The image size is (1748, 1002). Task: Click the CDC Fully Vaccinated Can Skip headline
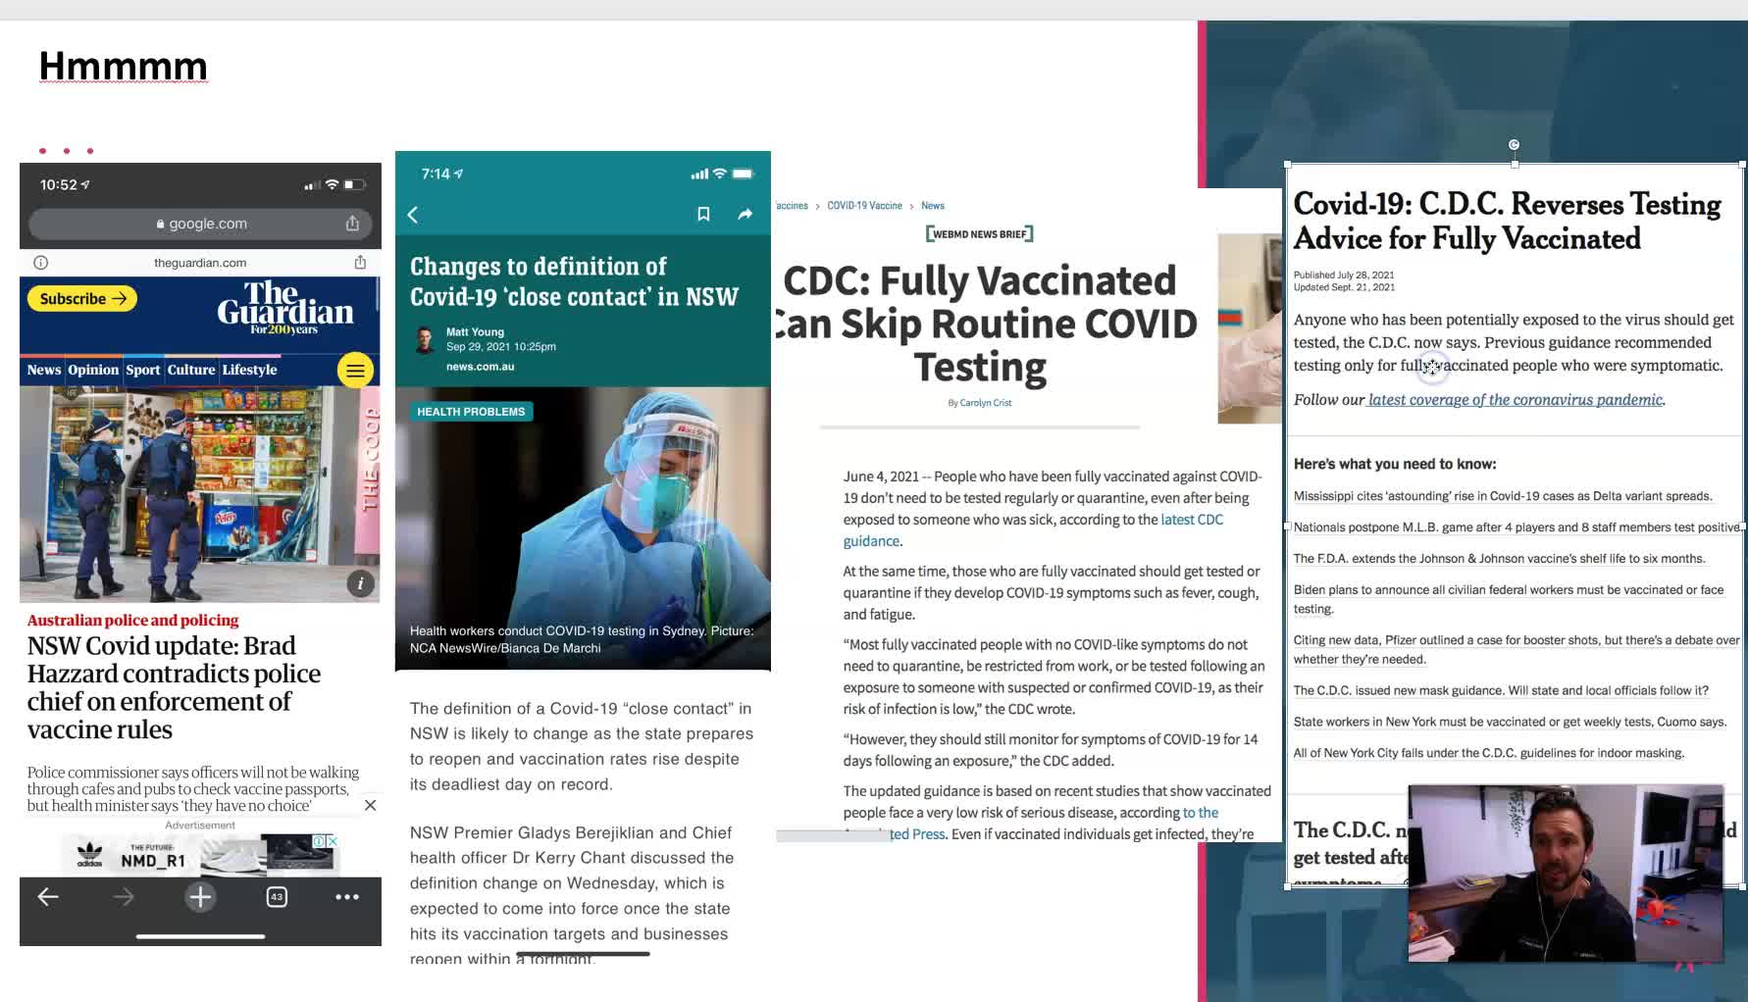click(986, 324)
